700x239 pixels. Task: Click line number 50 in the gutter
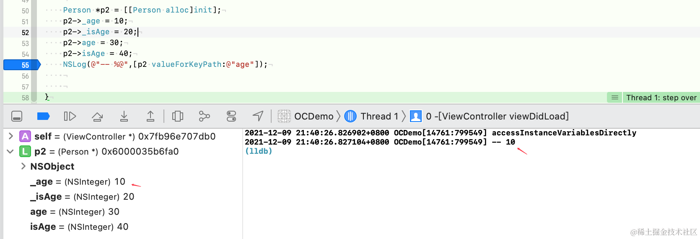(25, 11)
